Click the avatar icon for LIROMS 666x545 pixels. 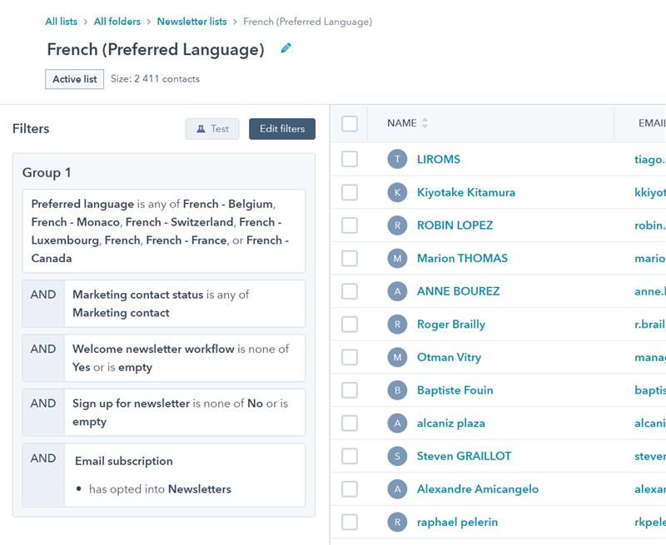397,159
